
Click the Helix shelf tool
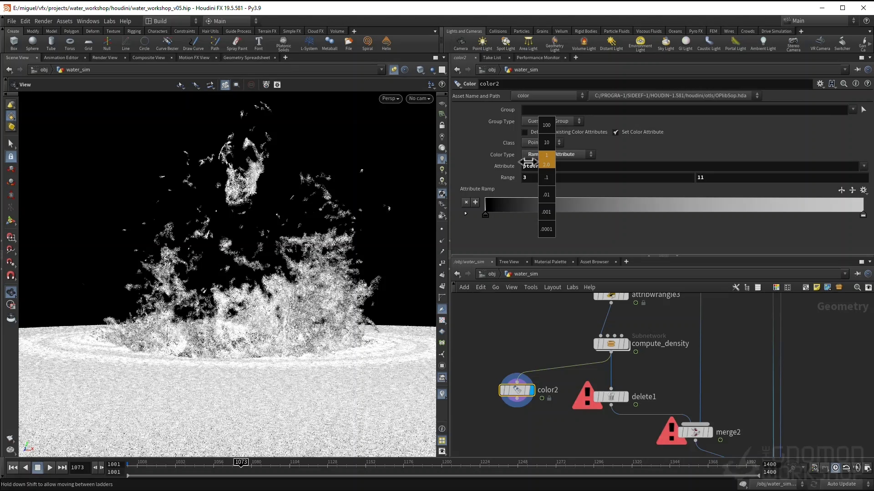[x=386, y=43]
